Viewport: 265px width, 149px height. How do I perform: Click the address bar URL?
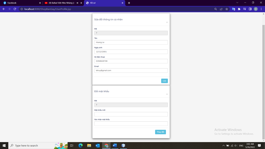[x=48, y=9]
